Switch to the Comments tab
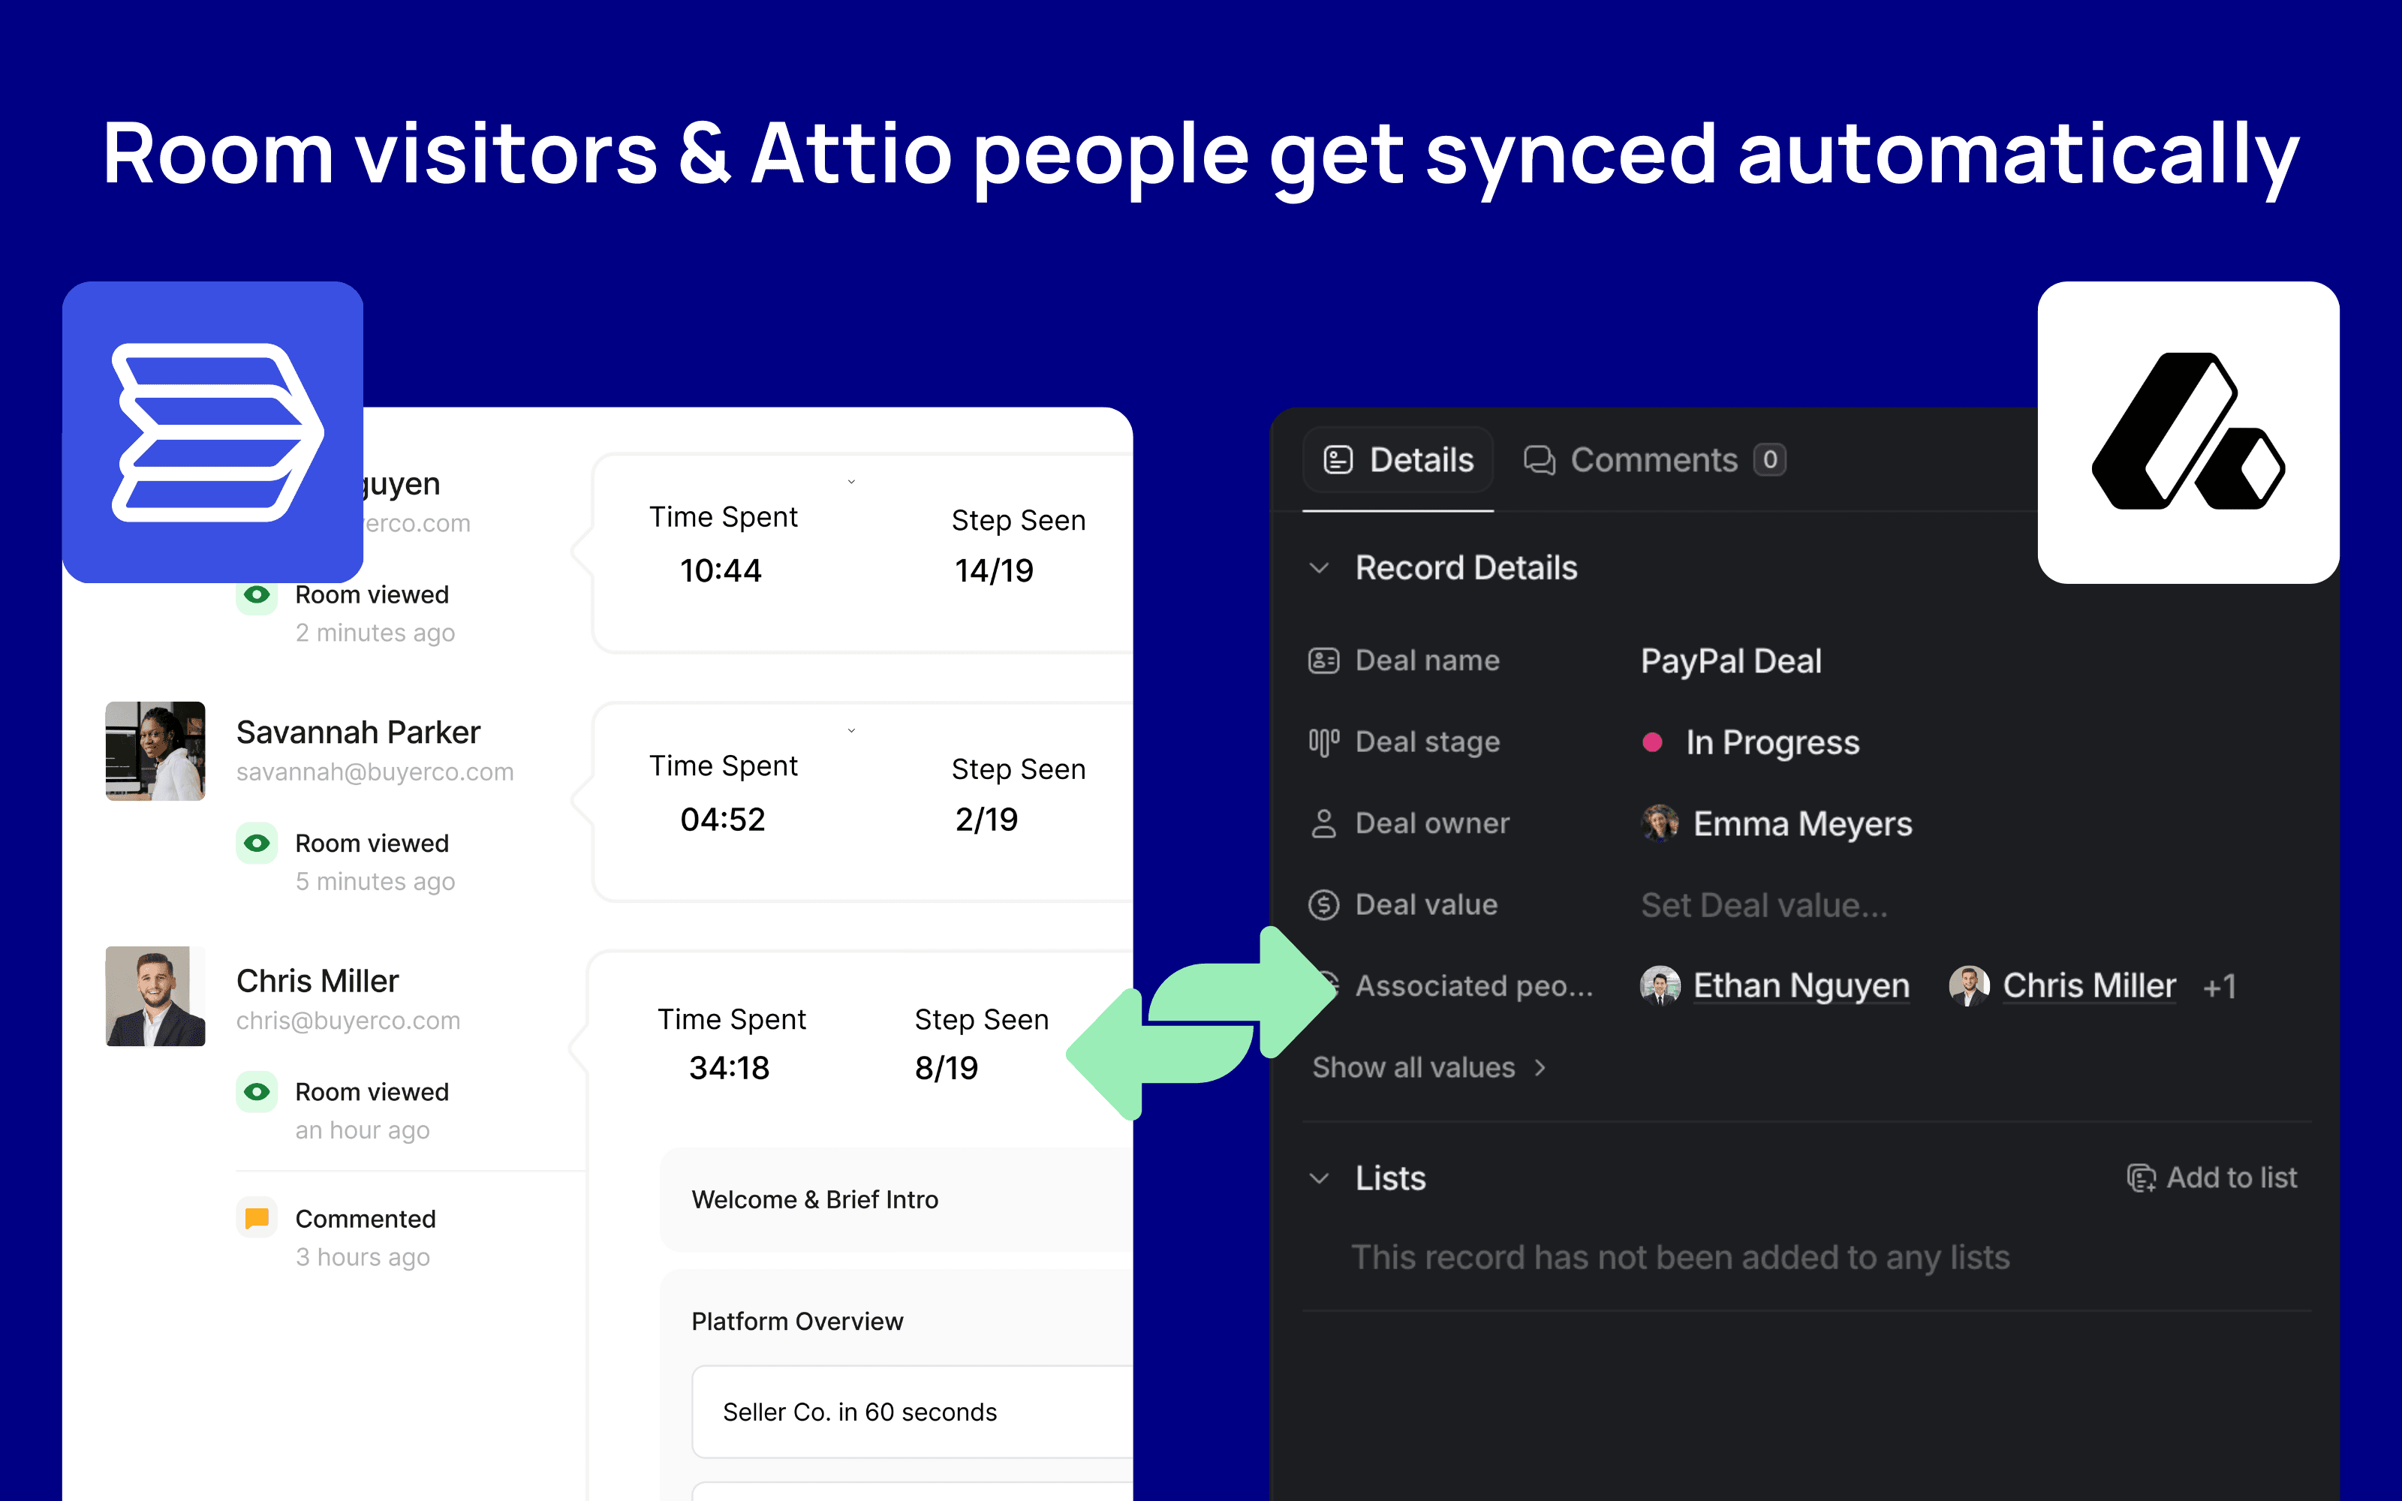Viewport: 2402px width, 1501px height. tap(1654, 459)
